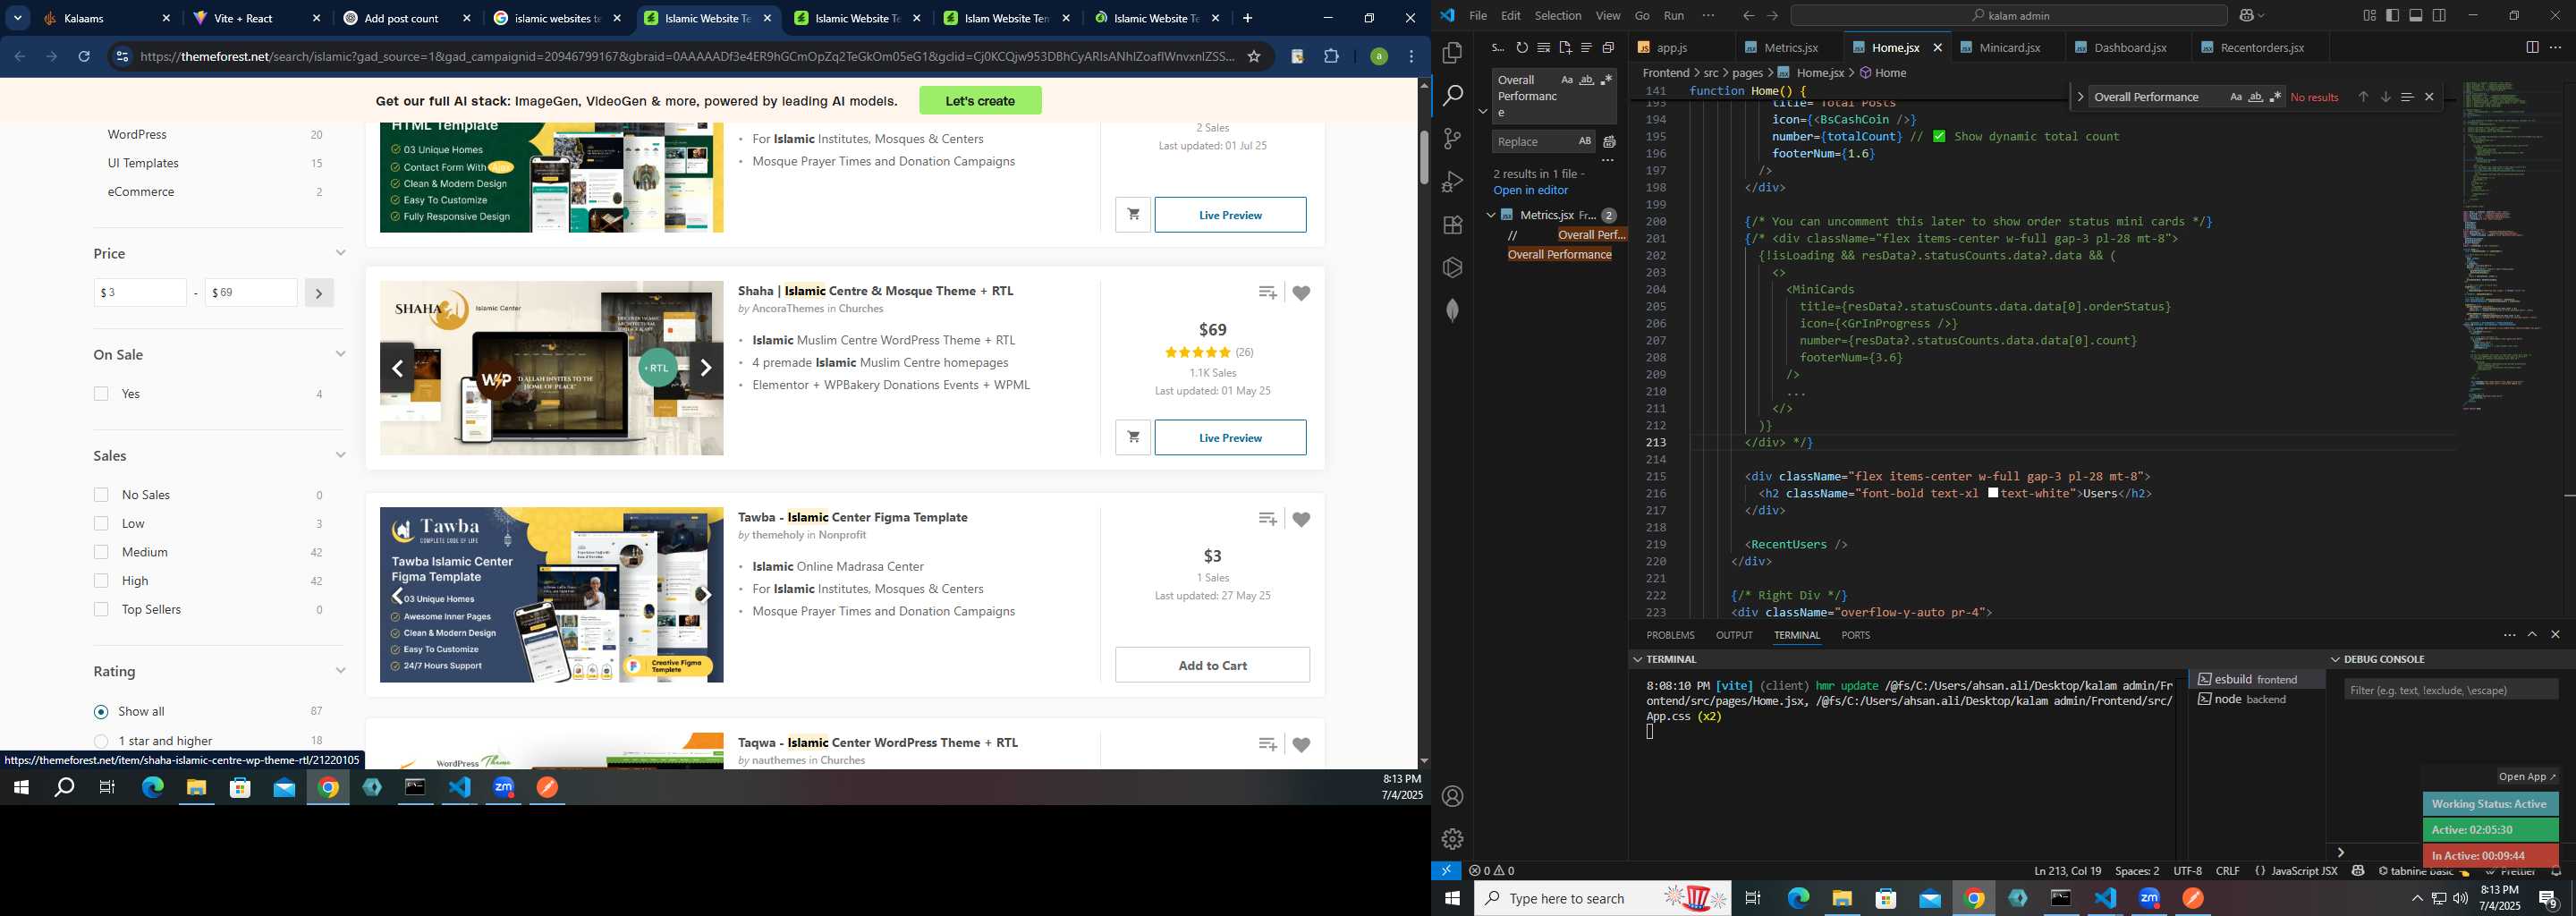Maximize the VS Code panel size

2532,635
